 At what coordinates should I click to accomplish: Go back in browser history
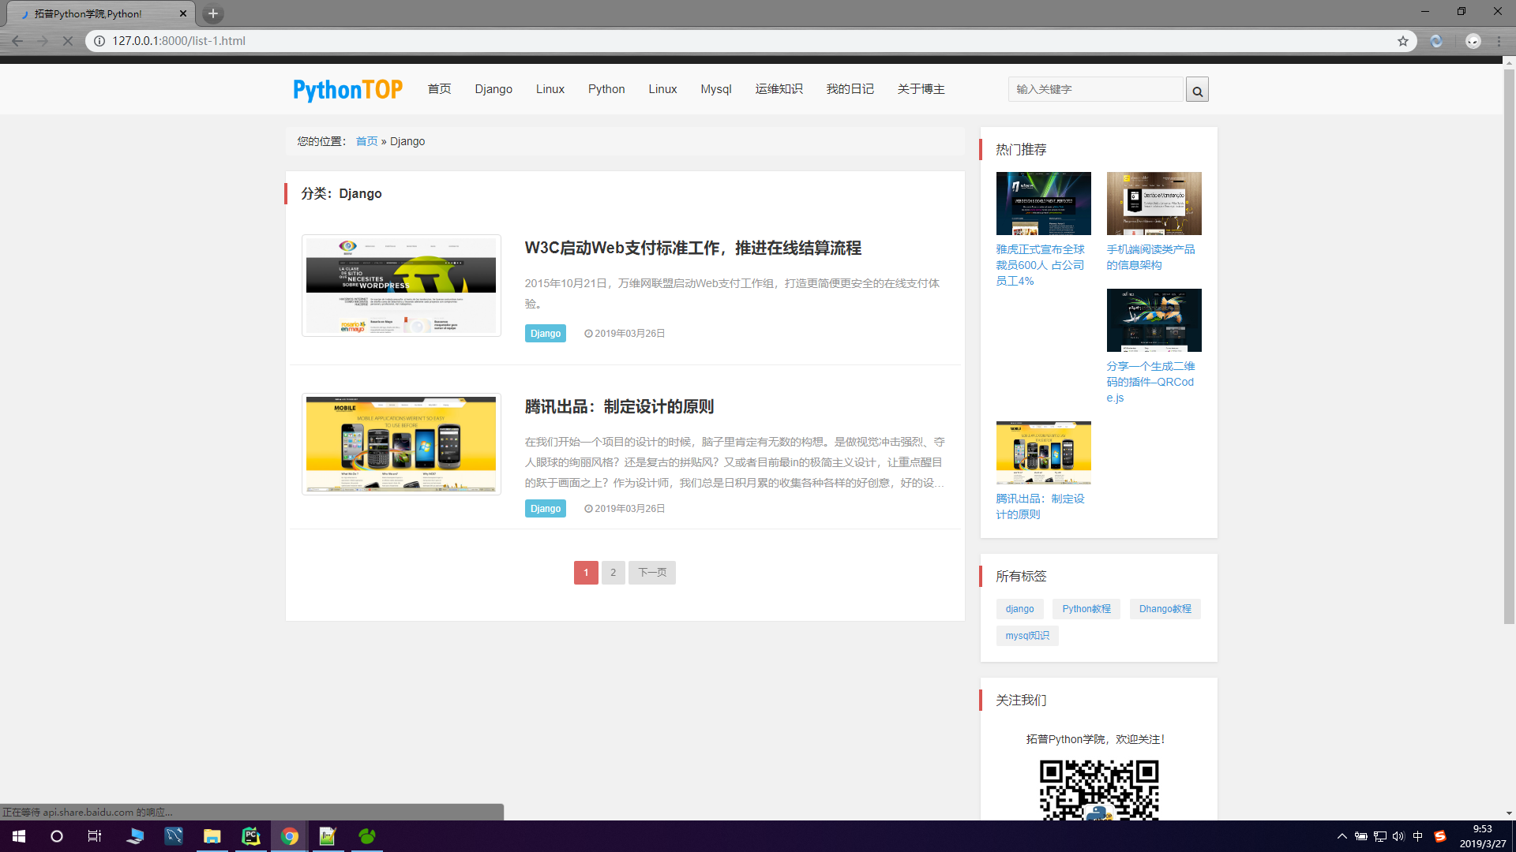click(17, 41)
